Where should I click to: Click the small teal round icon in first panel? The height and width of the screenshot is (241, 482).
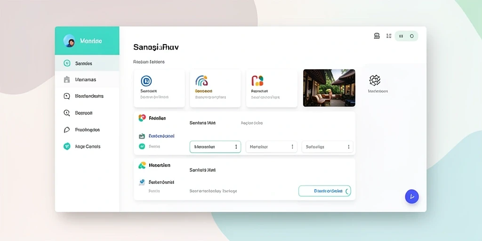[x=142, y=147]
